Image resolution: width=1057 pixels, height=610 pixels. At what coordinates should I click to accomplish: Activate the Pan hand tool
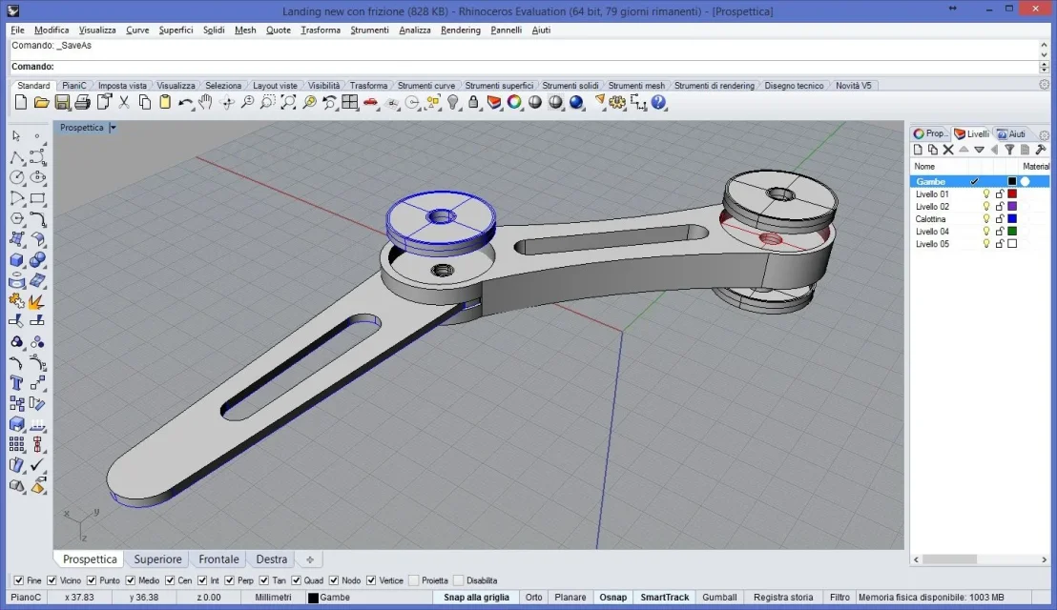pos(206,102)
